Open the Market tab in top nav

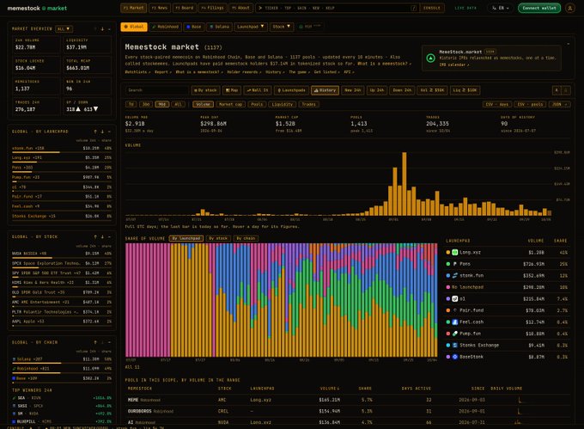133,8
